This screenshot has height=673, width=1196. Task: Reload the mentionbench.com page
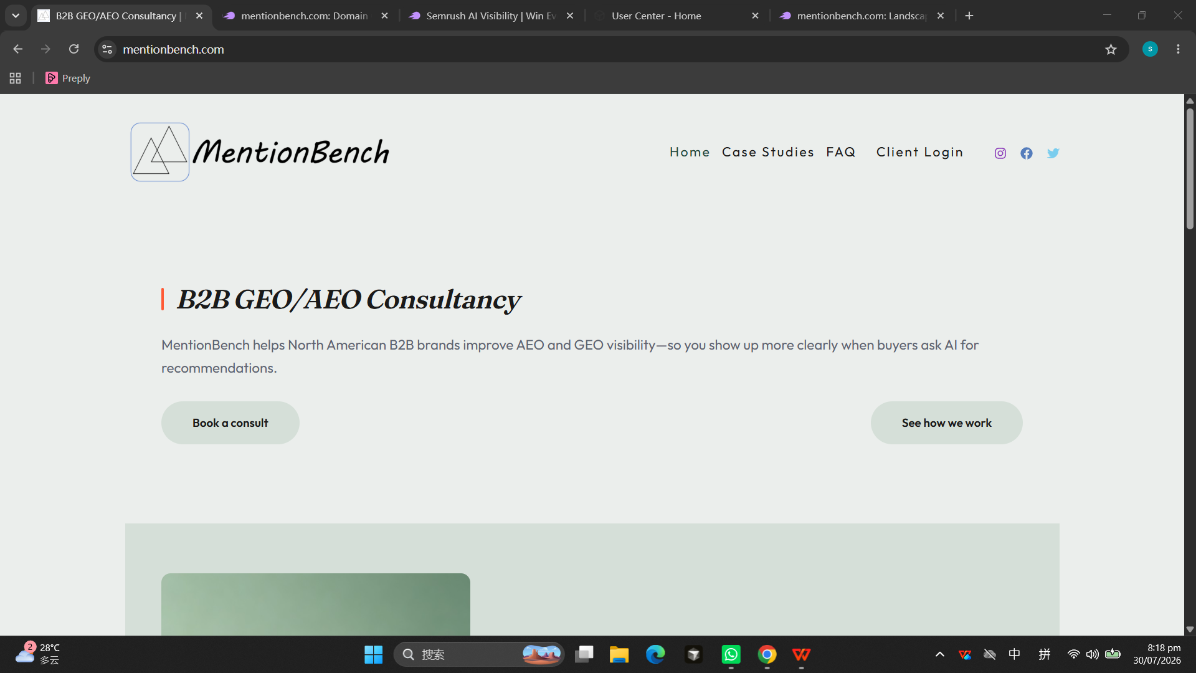click(x=74, y=49)
